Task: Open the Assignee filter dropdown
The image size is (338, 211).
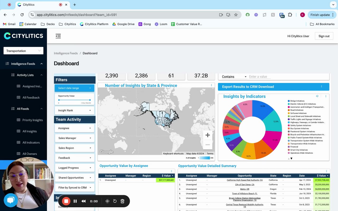Action: pyautogui.click(x=74, y=128)
